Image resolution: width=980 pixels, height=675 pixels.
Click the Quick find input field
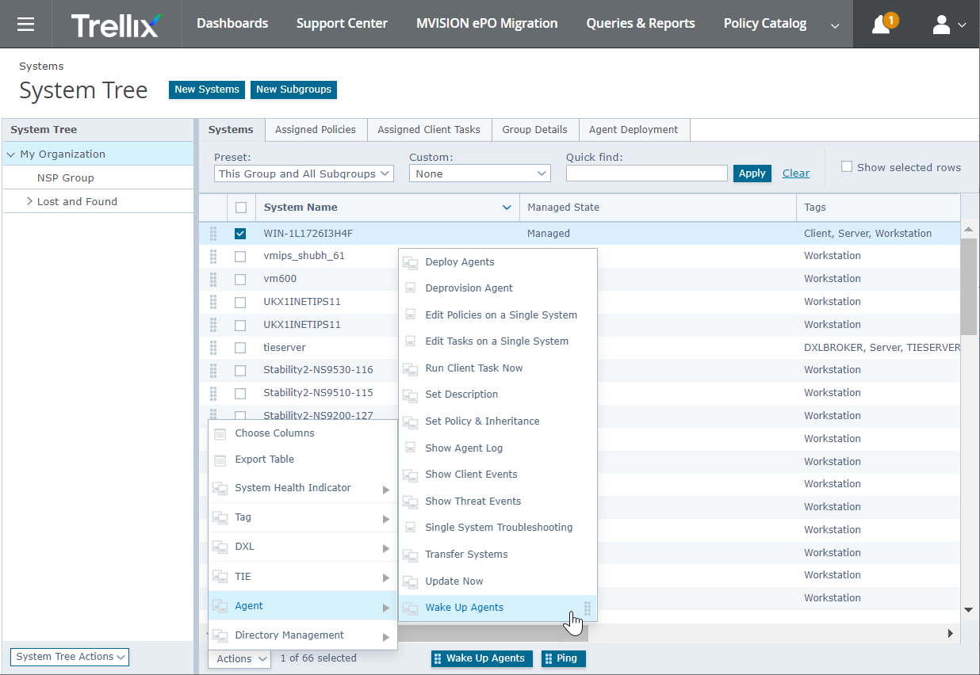point(646,174)
